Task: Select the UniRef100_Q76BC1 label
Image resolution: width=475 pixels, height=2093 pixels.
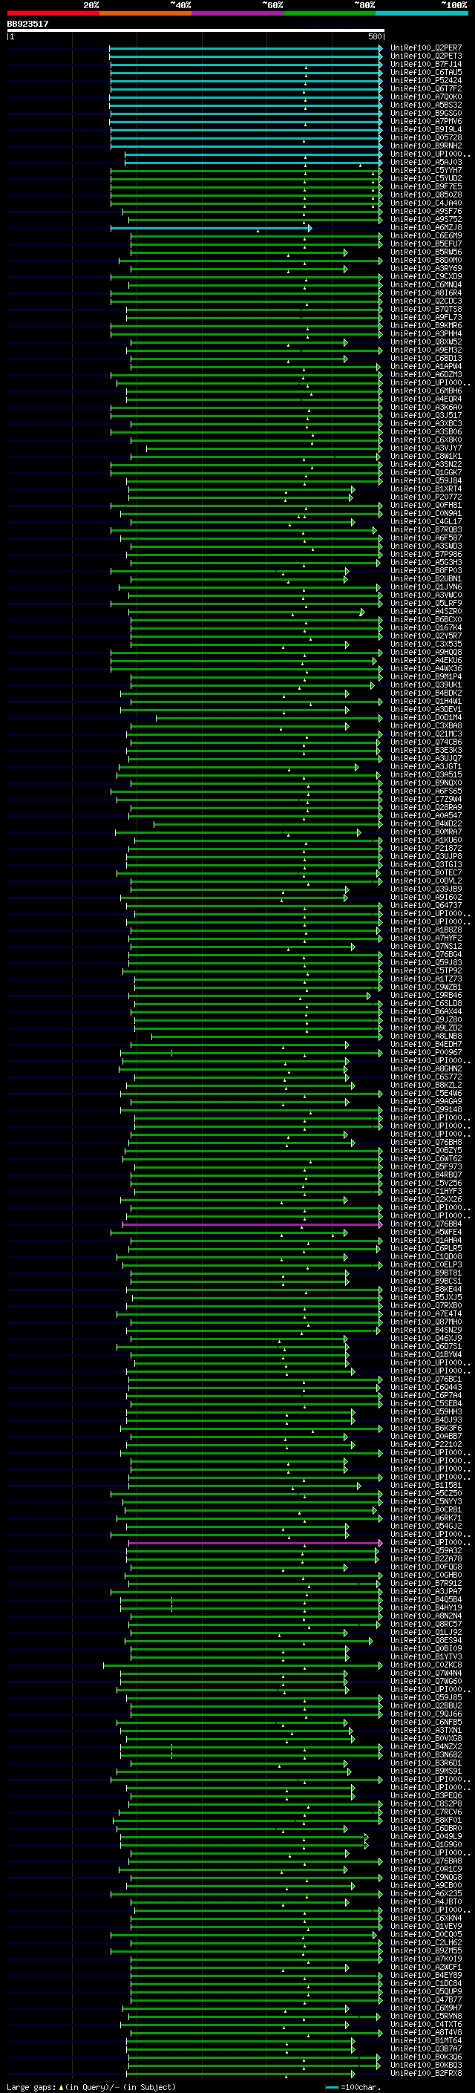Action: [425, 1379]
